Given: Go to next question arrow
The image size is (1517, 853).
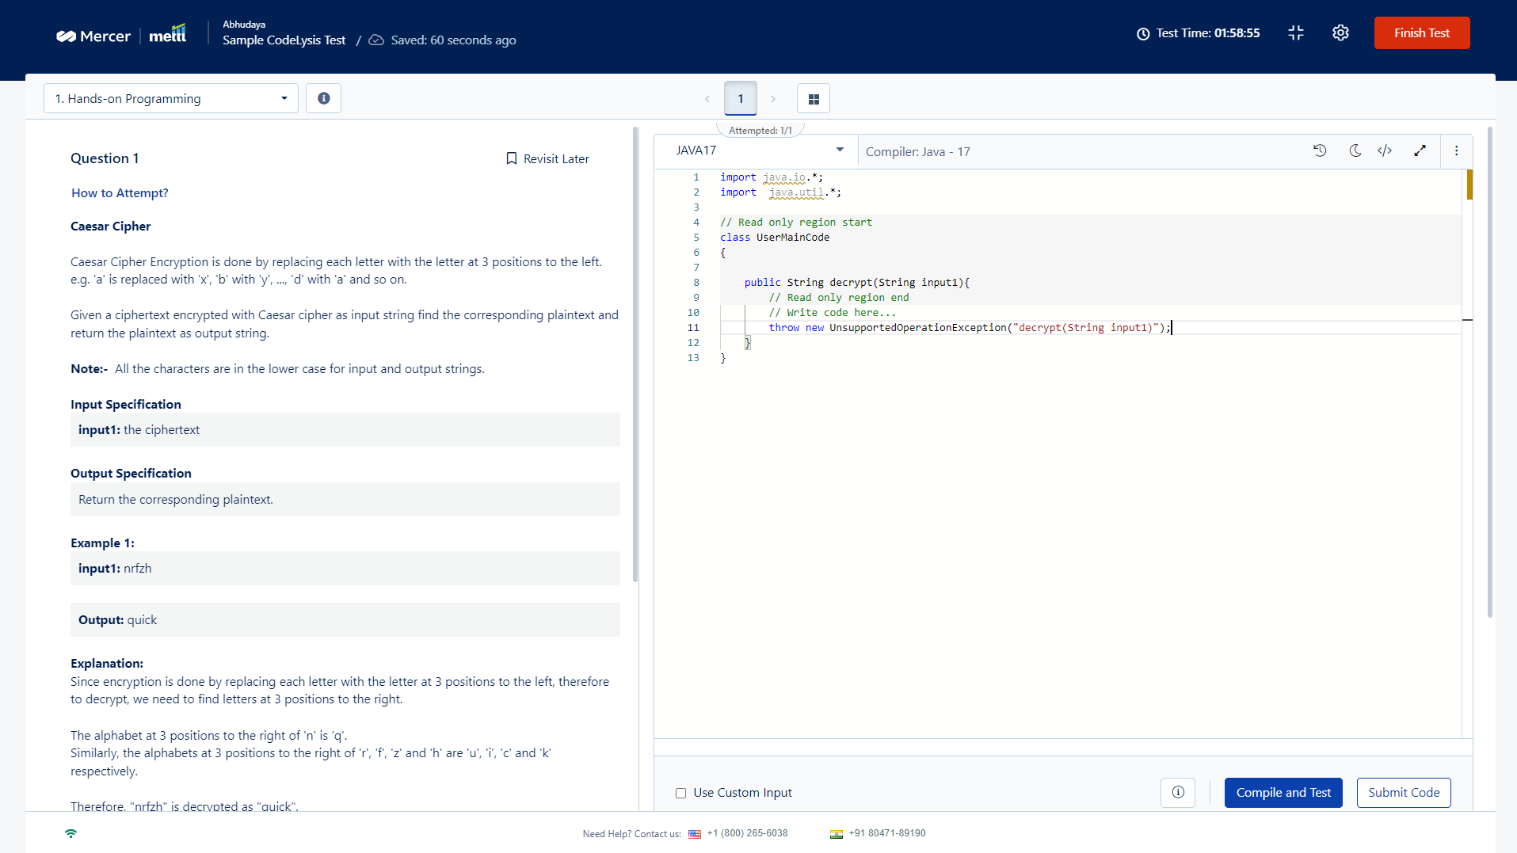Looking at the screenshot, I should pyautogui.click(x=773, y=99).
